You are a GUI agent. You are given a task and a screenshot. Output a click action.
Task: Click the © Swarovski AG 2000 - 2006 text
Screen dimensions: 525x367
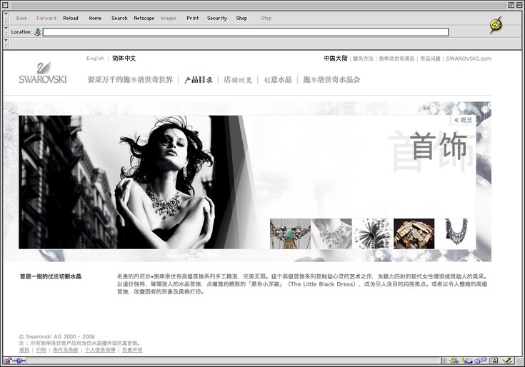[x=57, y=336]
